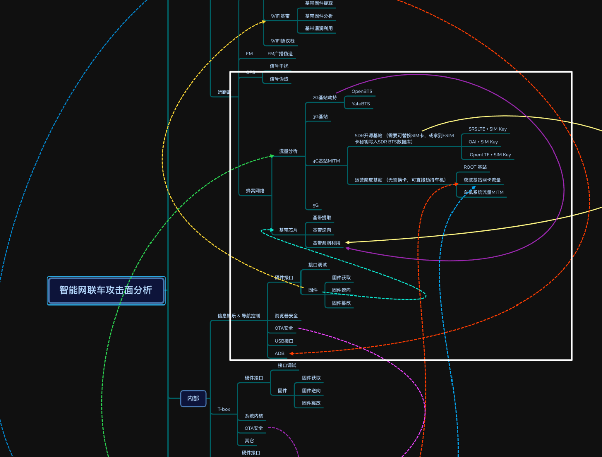Select the 浏览器安全 node

coord(286,316)
